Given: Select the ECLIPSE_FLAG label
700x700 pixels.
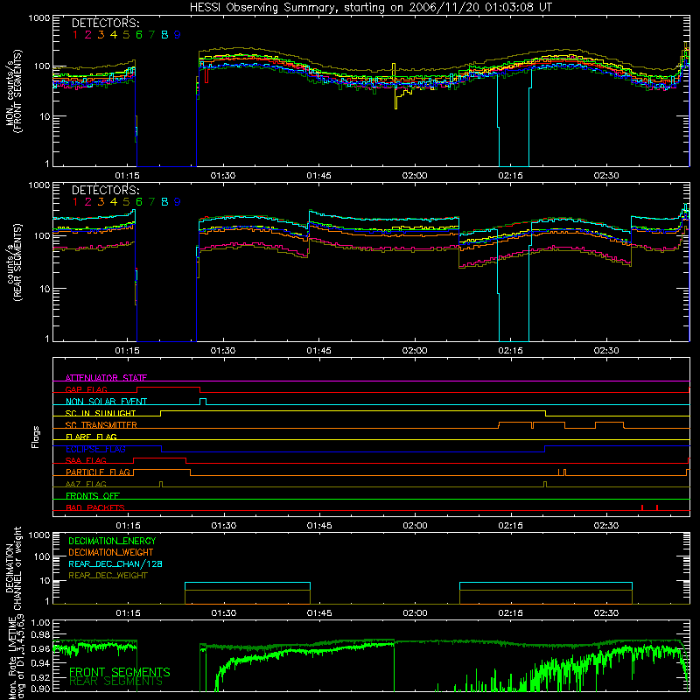Looking at the screenshot, I should [95, 449].
